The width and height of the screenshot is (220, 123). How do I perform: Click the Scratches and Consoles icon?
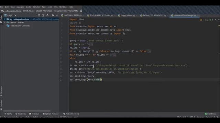8,26
